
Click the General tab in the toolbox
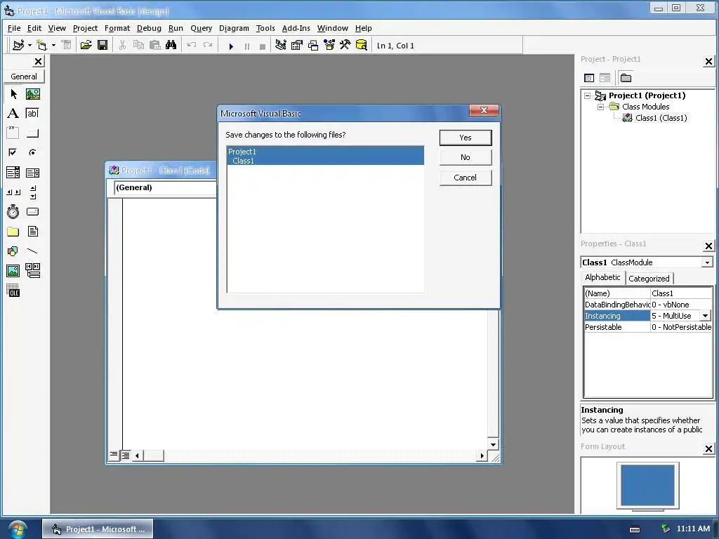coord(24,76)
